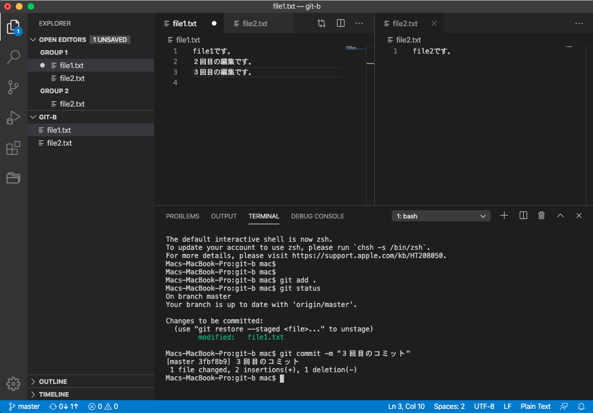This screenshot has height=413, width=593.
Task: Open file2.txt under Group 2 in Open Editors
Action: tap(91, 104)
